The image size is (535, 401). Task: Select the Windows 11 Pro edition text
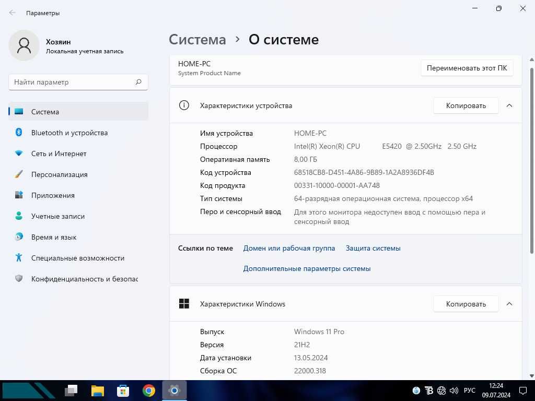coord(319,332)
